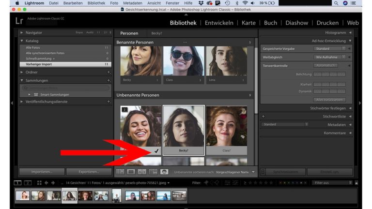372x209 pixels.
Task: Select Becky thumbnail in named people
Action: [x=140, y=61]
